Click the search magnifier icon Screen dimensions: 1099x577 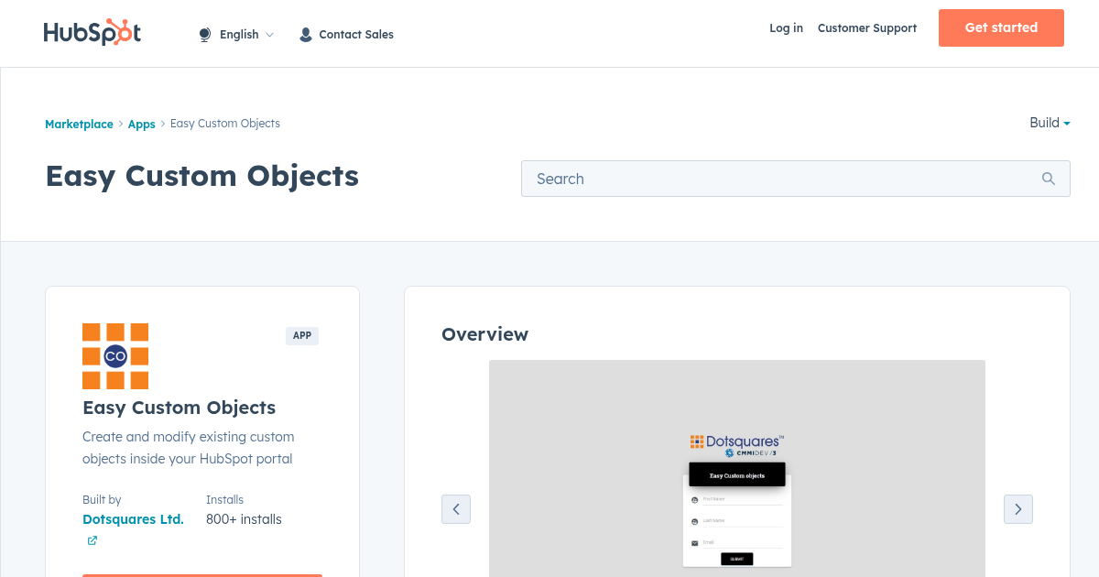[1049, 179]
